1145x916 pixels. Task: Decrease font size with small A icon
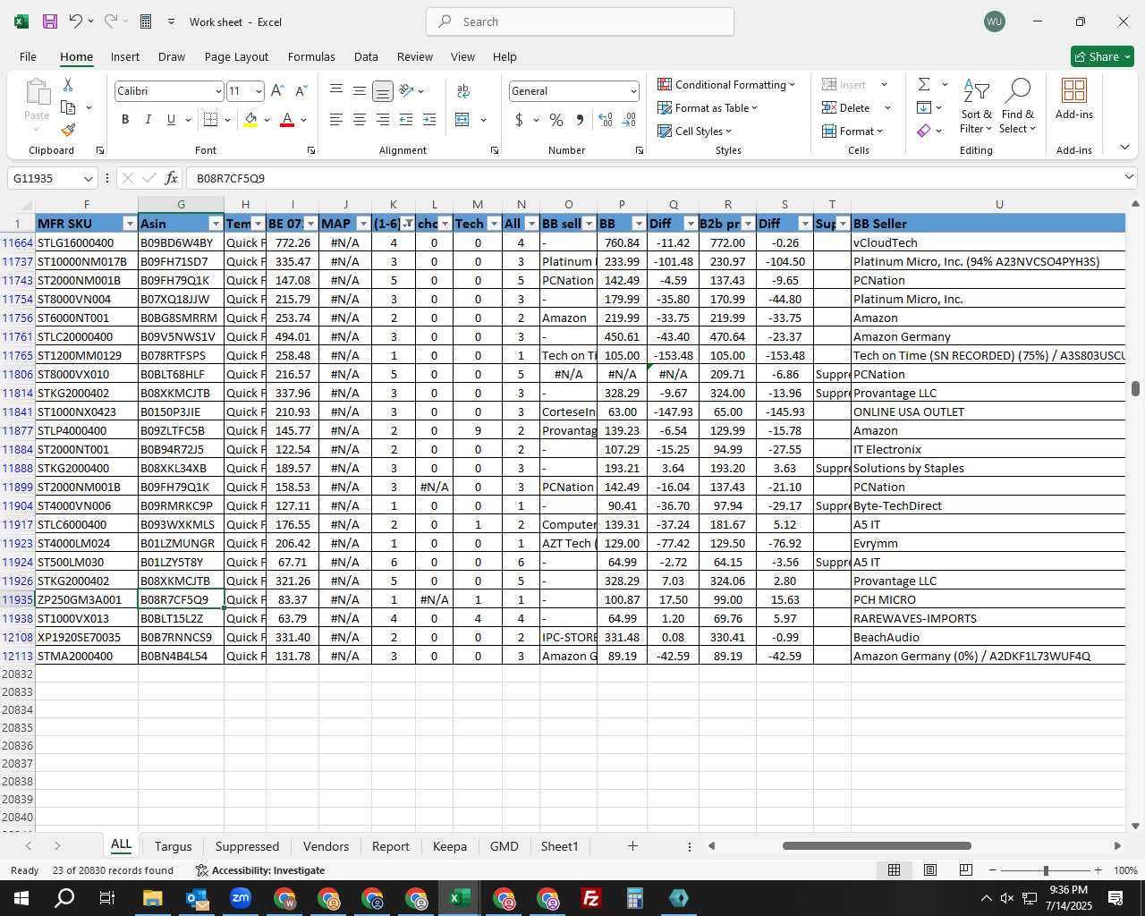(301, 90)
